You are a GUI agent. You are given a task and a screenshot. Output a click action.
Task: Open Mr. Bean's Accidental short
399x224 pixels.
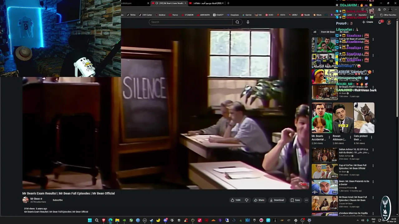pyautogui.click(x=322, y=118)
